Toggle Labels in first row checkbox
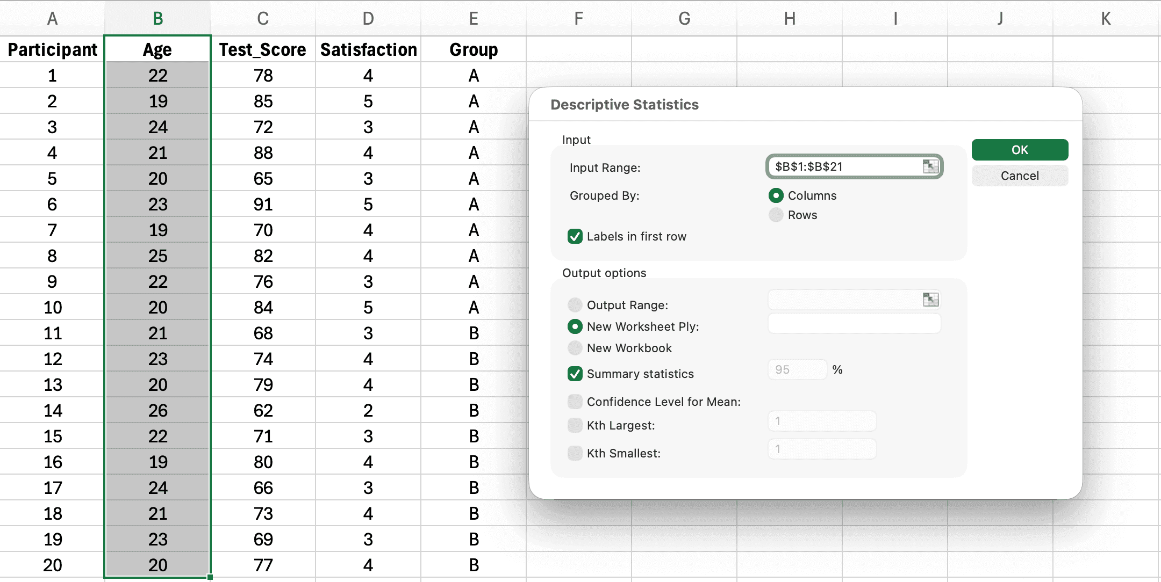Viewport: 1161px width, 582px height. coord(575,236)
